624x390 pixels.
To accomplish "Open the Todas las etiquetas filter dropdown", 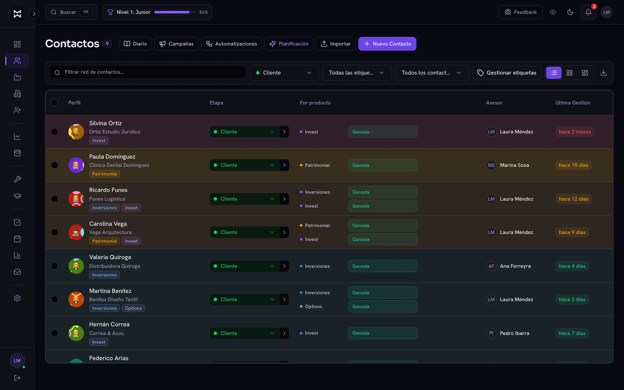I will pyautogui.click(x=357, y=73).
